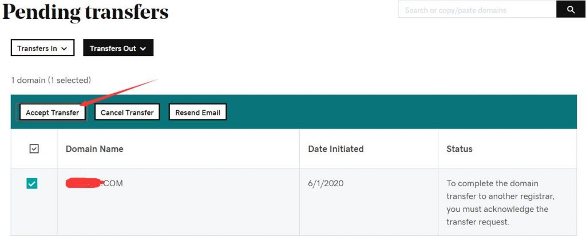Viewport: 586px width, 241px height.
Task: Open the Transfers In dropdown
Action: (x=42, y=48)
